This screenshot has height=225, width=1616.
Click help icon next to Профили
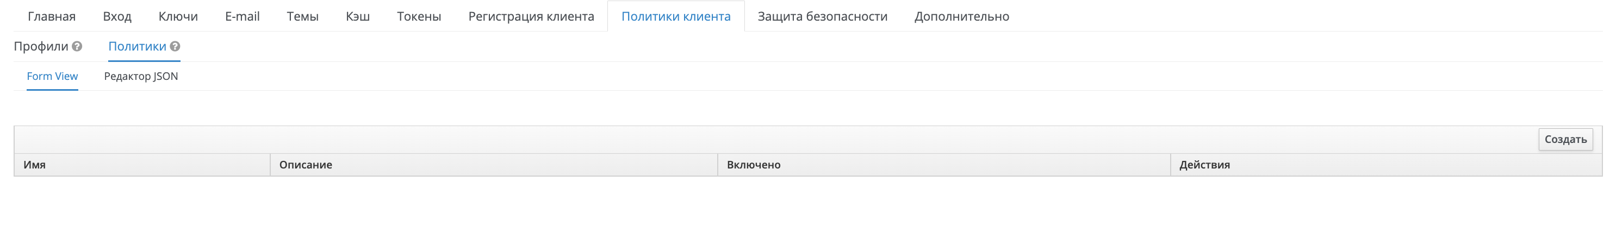pyautogui.click(x=77, y=46)
